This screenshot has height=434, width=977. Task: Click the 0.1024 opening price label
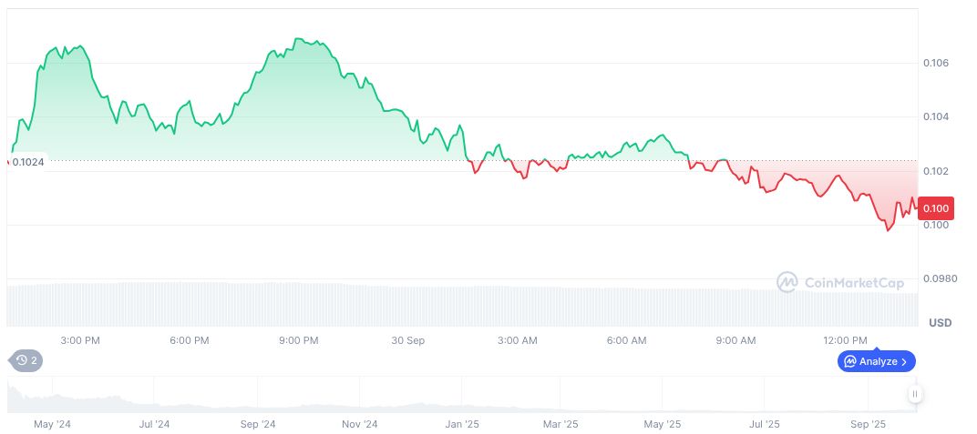point(27,162)
